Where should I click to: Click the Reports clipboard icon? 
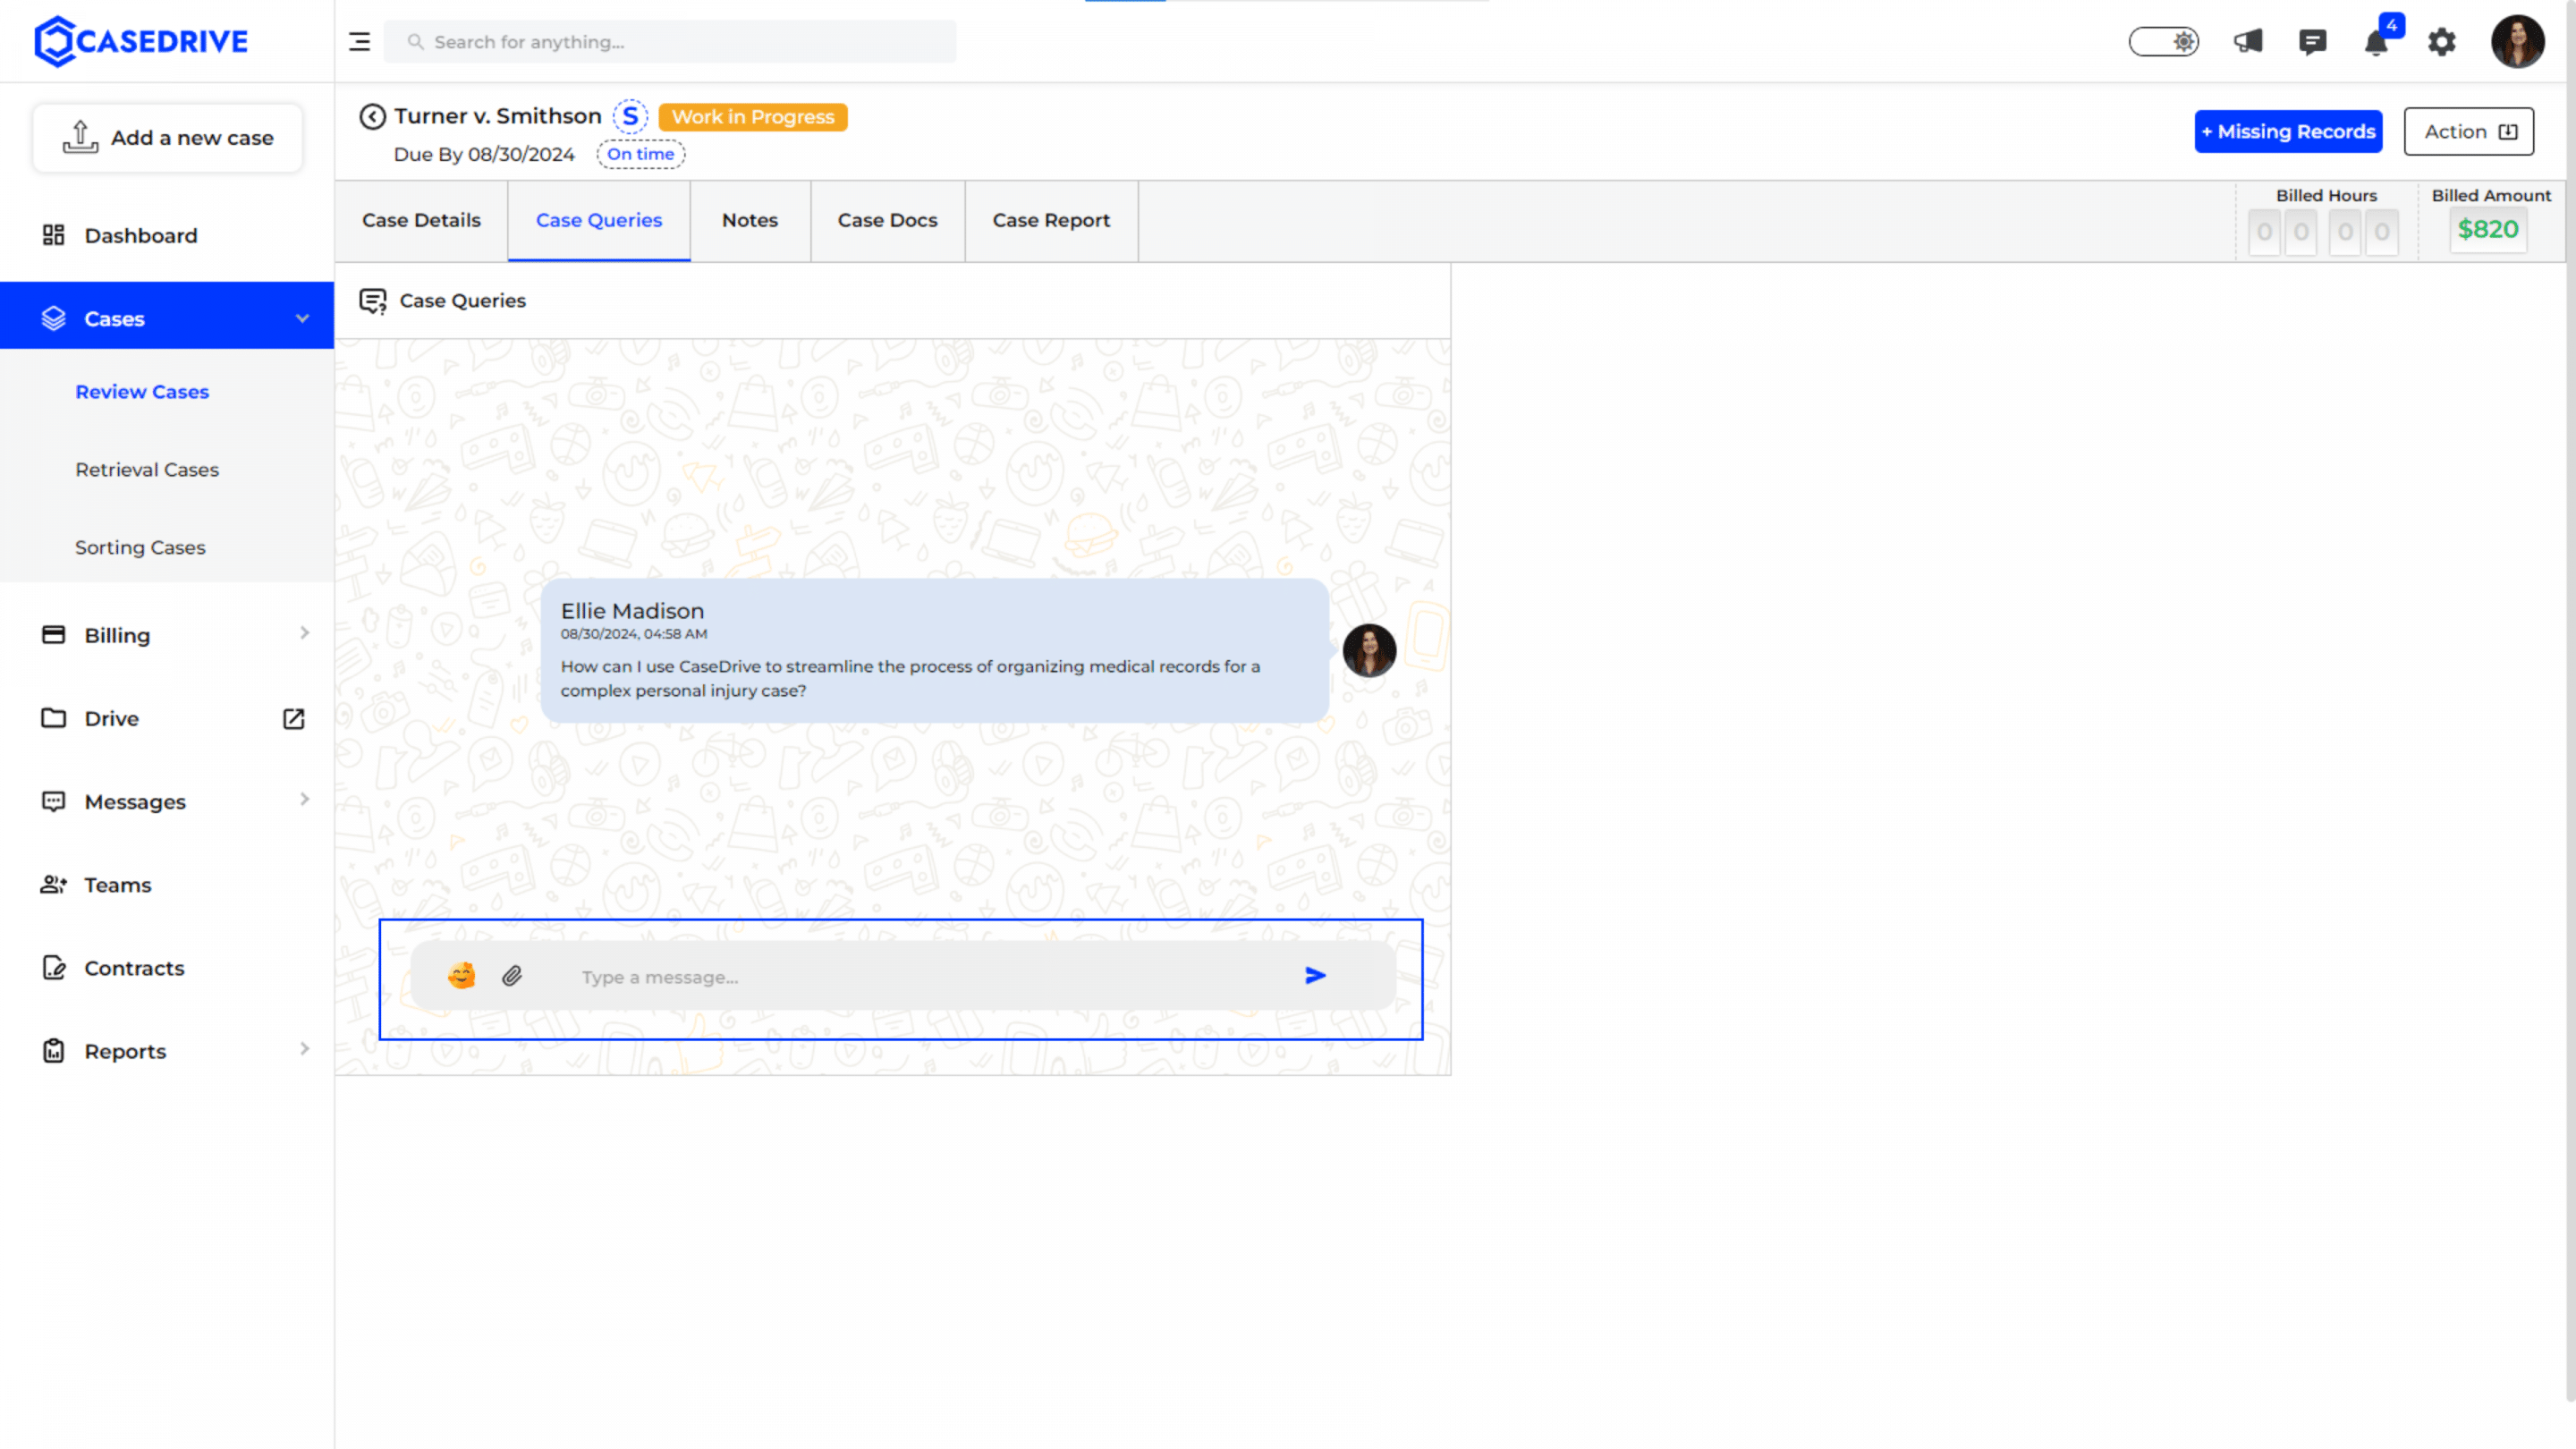coord(53,1051)
